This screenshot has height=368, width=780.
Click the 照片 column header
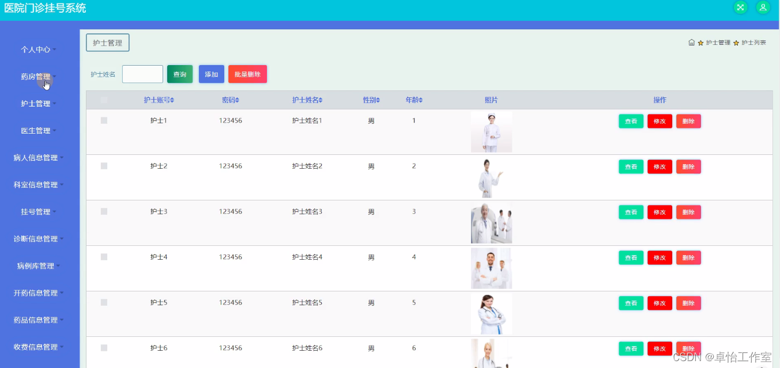491,100
